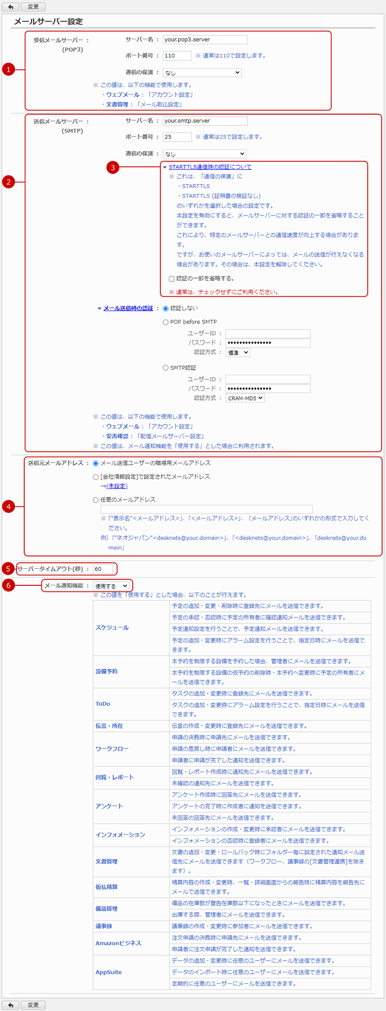Click the サーバータイムアウト input field

tap(103, 568)
